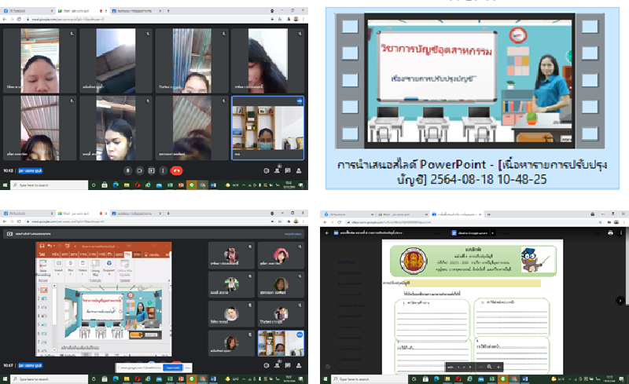This screenshot has width=629, height=384.
Task: Click zoom in plus on document viewer toolbar
Action: tap(500, 367)
